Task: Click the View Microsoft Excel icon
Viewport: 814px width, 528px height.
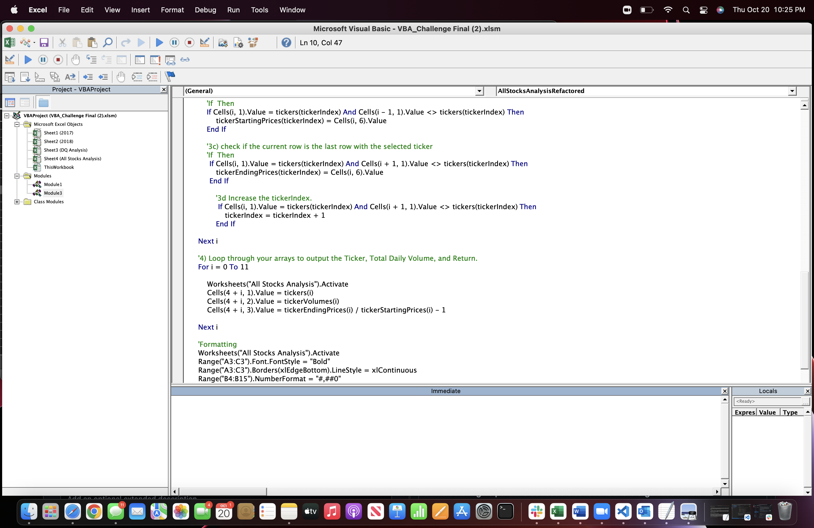Action: [10, 42]
